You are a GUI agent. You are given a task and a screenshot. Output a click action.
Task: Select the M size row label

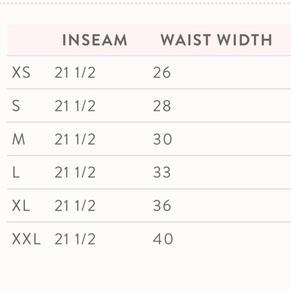pyautogui.click(x=18, y=139)
